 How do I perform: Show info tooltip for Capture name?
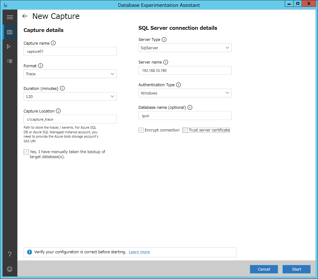53,43
